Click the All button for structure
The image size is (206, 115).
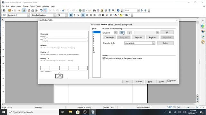(167, 32)
